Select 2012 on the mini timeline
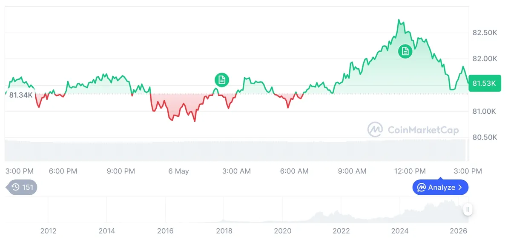Screen dimensions: 511x238 point(48,231)
